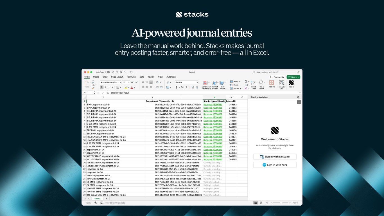Open the Stacks add-in from the ribbon

coord(291,84)
